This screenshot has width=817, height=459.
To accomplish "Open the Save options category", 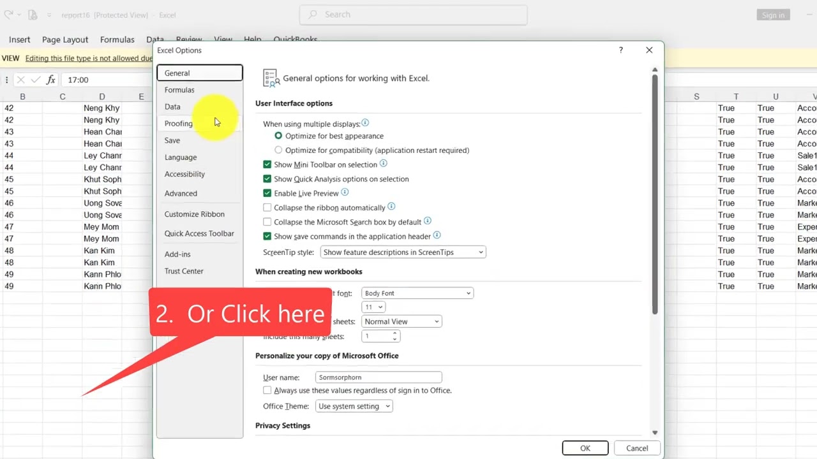I will click(x=200, y=140).
